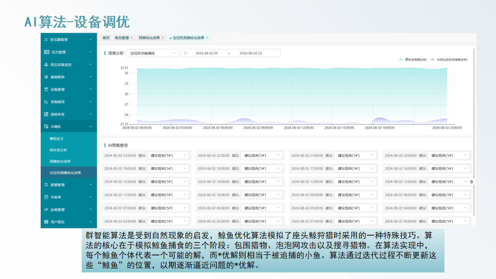Open 预测优化效果 sidebar submenu item

pyautogui.click(x=69, y=161)
